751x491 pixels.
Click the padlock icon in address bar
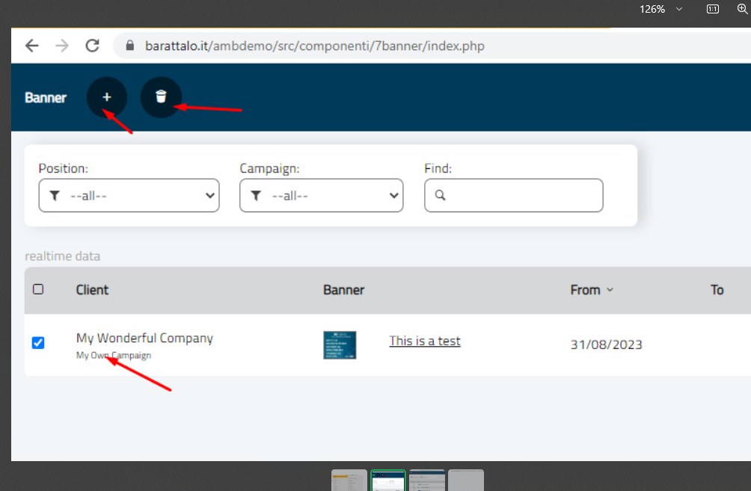coord(130,46)
